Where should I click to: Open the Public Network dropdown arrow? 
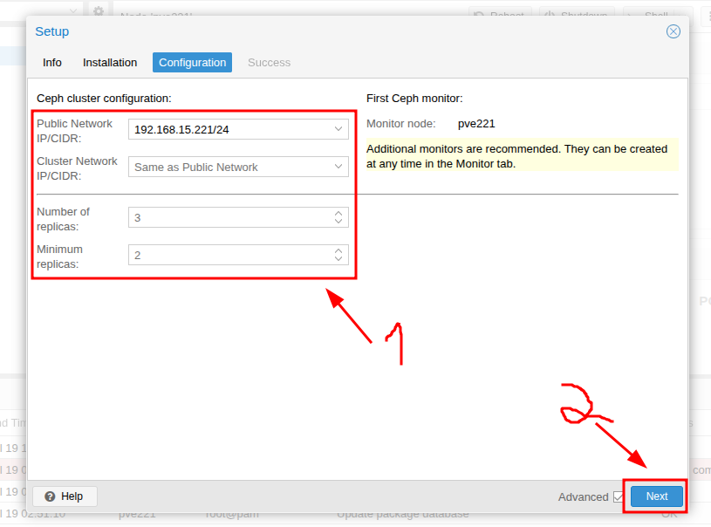338,129
